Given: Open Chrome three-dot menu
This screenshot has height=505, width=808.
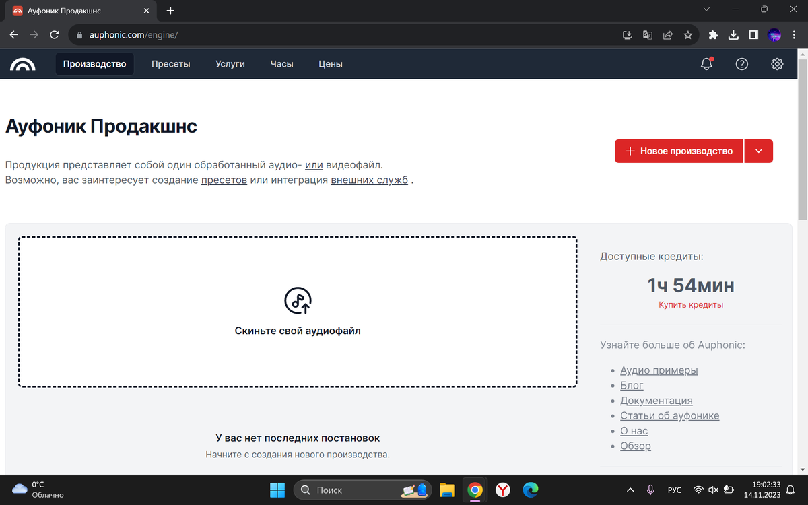Looking at the screenshot, I should click(795, 34).
